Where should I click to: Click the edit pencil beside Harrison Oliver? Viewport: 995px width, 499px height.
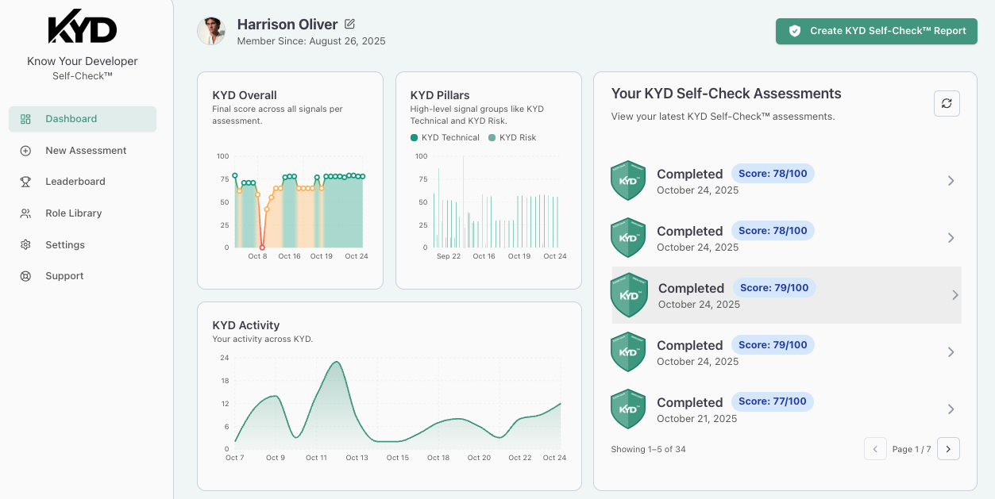click(x=349, y=24)
